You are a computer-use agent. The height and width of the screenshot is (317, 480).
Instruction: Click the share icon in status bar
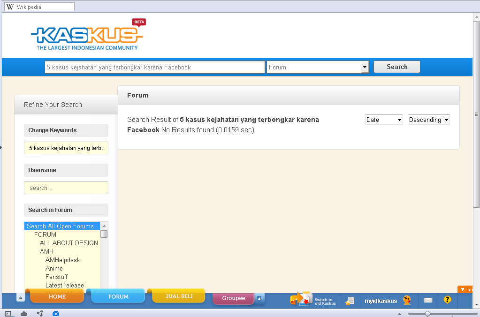click(x=40, y=313)
